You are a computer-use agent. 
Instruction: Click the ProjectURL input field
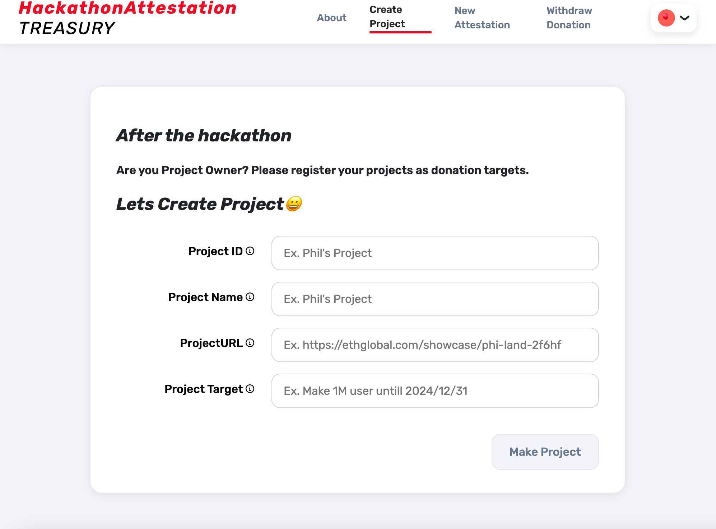coord(435,345)
